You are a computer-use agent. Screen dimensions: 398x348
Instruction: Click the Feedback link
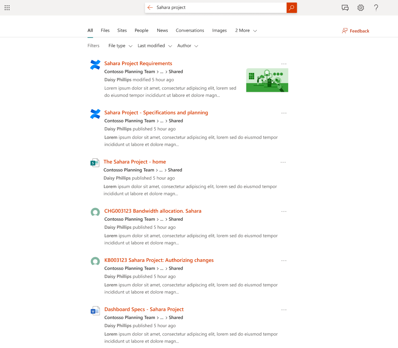(x=359, y=31)
